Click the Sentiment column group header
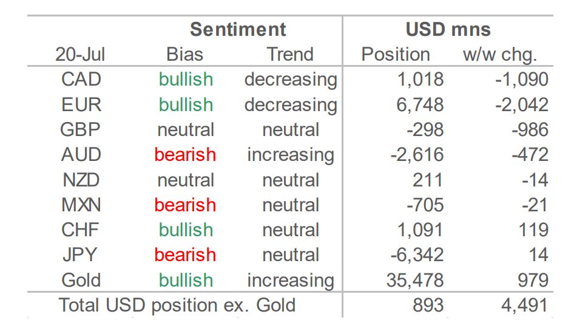This screenshot has width=574, height=331. [238, 29]
